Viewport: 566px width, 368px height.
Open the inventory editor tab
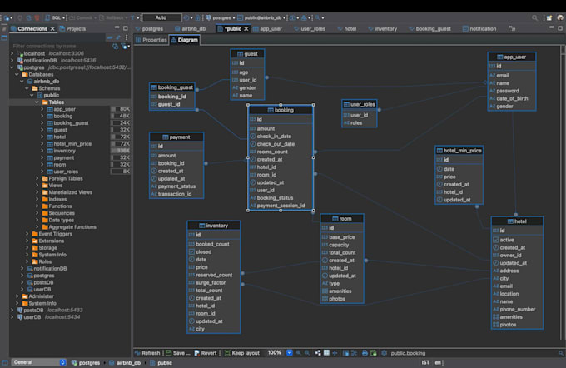tap(383, 28)
